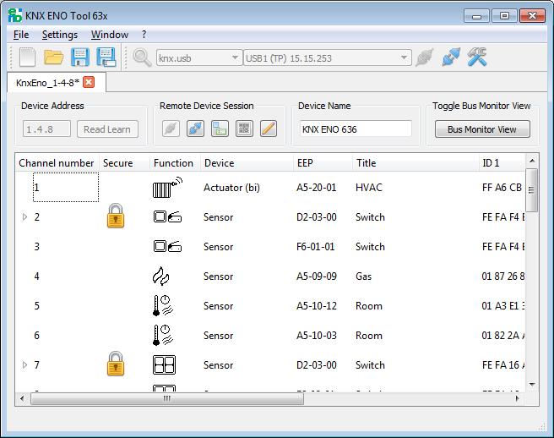The height and width of the screenshot is (438, 554).
Task: Click the padlock secure icon on channel 7
Action: click(116, 364)
